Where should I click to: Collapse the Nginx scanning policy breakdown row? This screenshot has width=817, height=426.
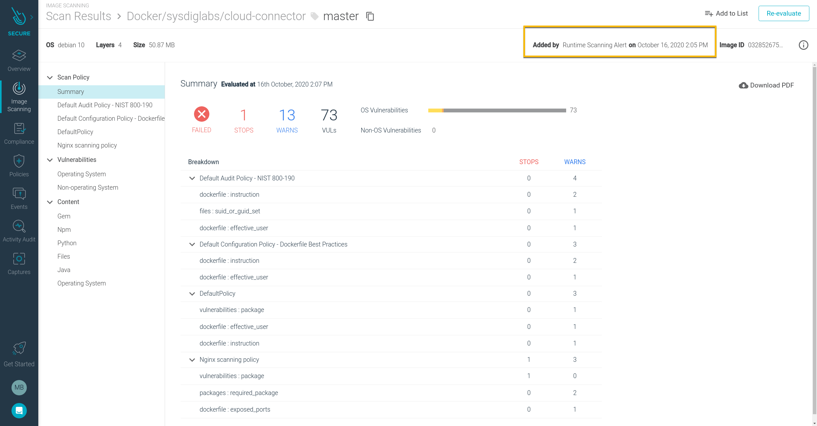(x=192, y=360)
